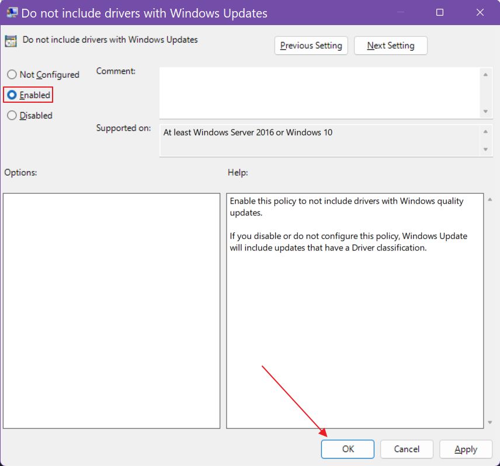Image resolution: width=500 pixels, height=466 pixels.
Task: Click the Comment box scroll up arrow
Action: point(485,75)
